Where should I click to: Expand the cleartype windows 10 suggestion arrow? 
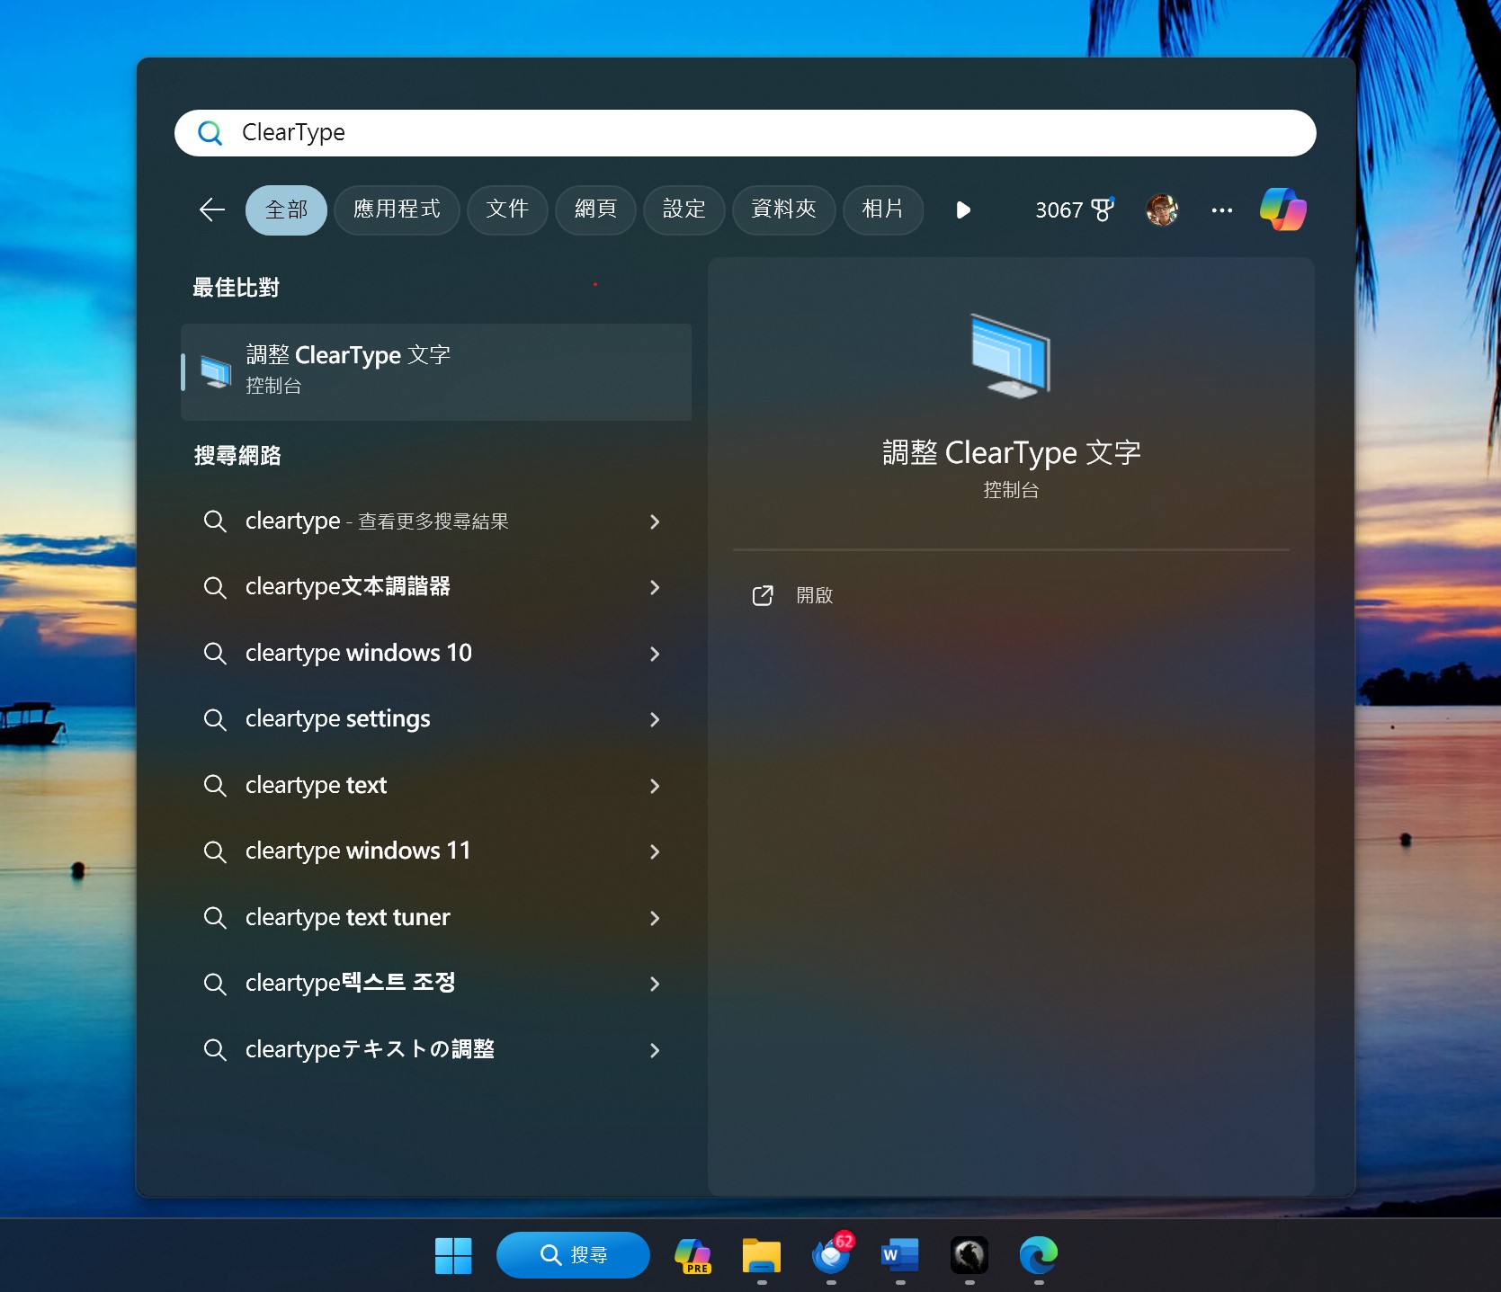[655, 654]
